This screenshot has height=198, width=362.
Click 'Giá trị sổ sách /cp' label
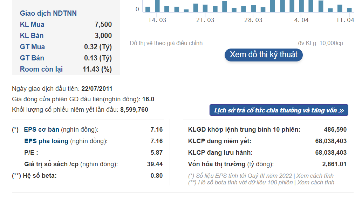51,164
